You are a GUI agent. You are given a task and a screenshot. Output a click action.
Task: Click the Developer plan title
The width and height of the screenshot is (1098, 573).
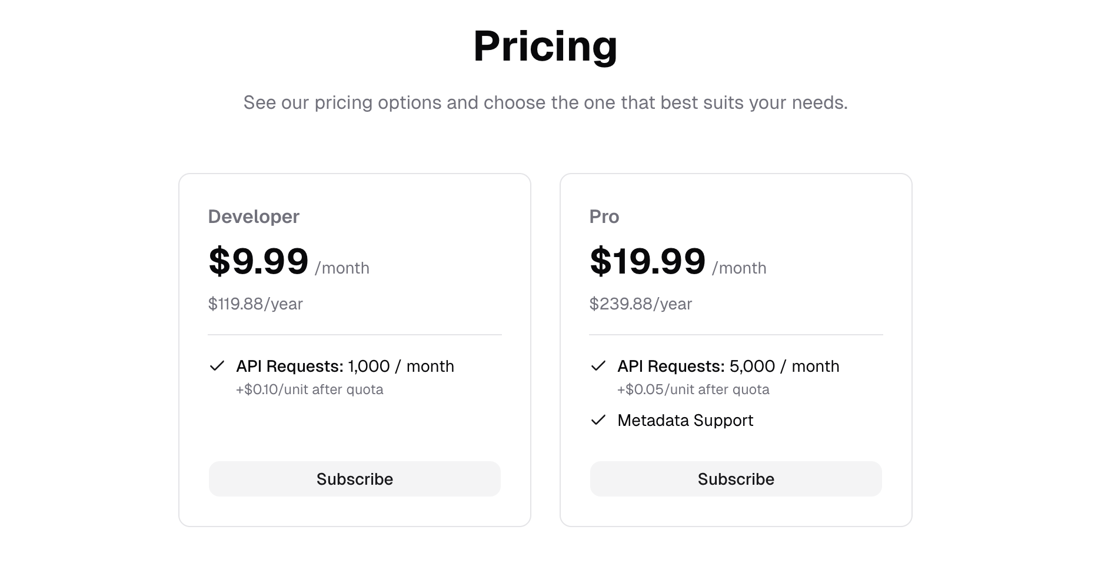tap(254, 216)
